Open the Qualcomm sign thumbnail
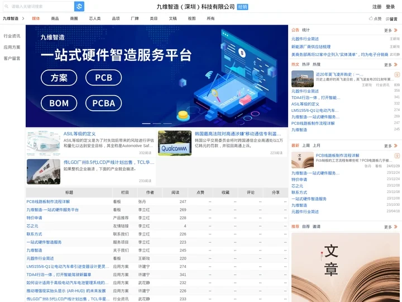Image resolution: width=402 pixels, height=302 pixels. coord(175,143)
